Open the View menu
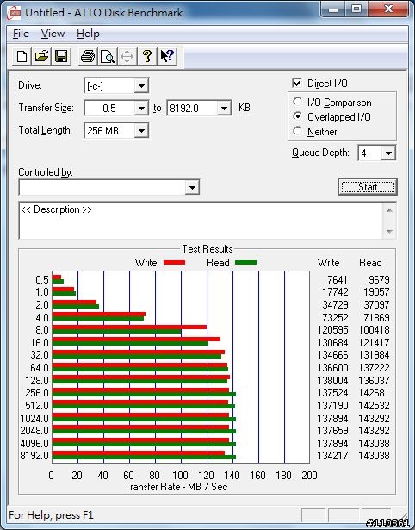The image size is (415, 530). pos(53,34)
